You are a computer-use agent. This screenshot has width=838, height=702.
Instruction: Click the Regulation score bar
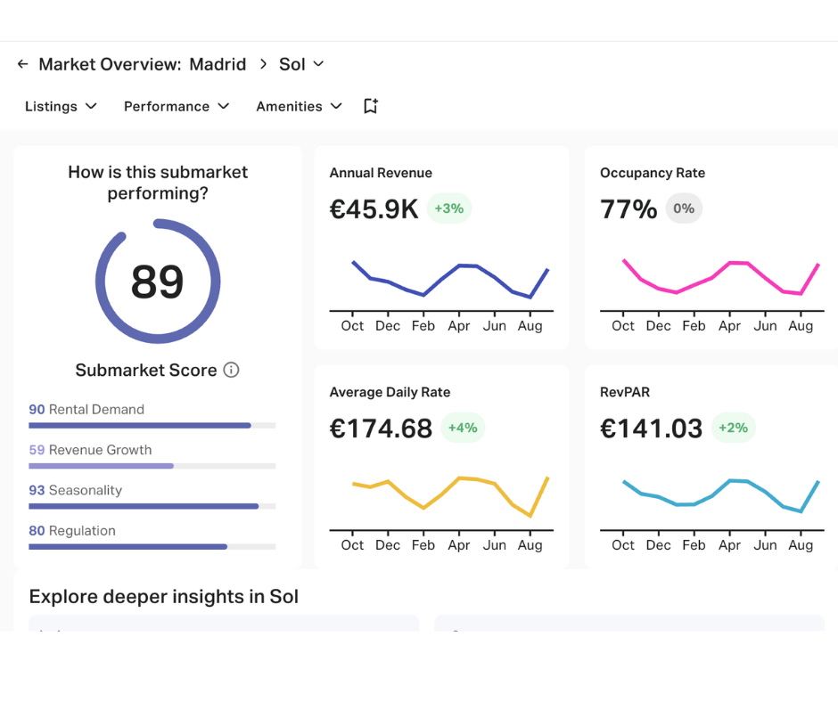click(152, 546)
